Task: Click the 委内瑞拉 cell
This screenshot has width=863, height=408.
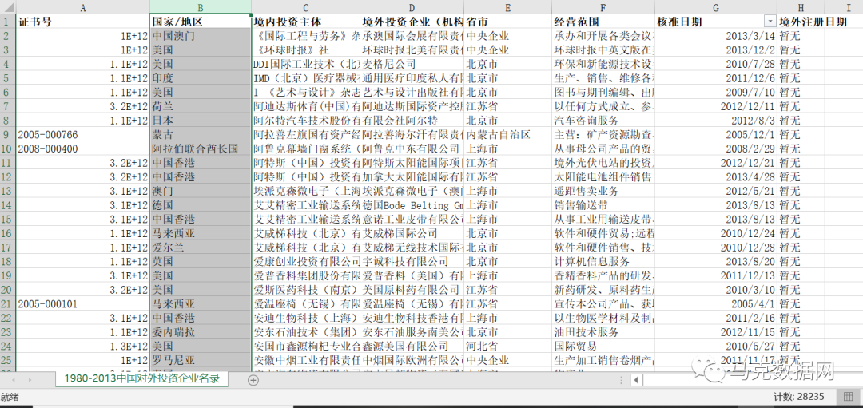Action: click(x=201, y=332)
